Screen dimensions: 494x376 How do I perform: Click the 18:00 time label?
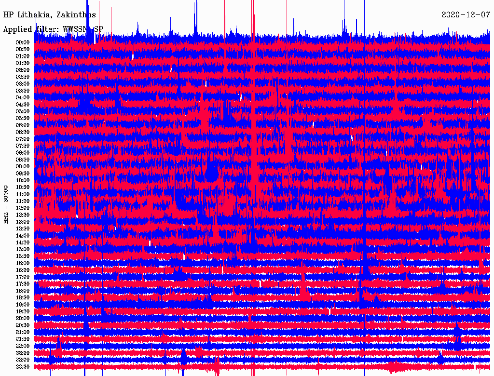tap(23, 291)
